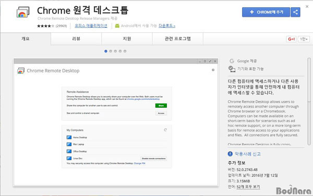
Task: Click the Android robot icon
Action: (x=117, y=25)
